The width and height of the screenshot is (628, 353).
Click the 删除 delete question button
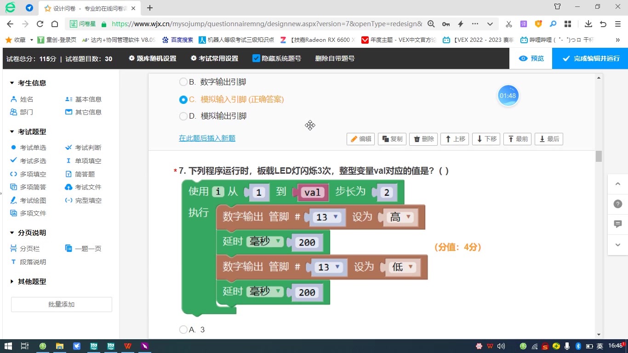(x=423, y=139)
